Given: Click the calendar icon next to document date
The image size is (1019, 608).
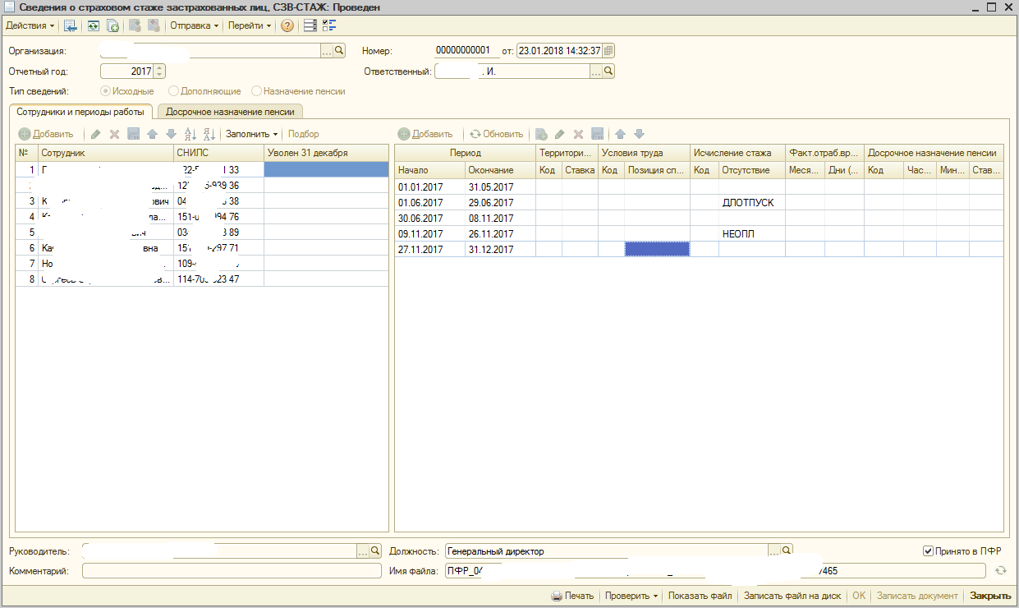Looking at the screenshot, I should (608, 51).
